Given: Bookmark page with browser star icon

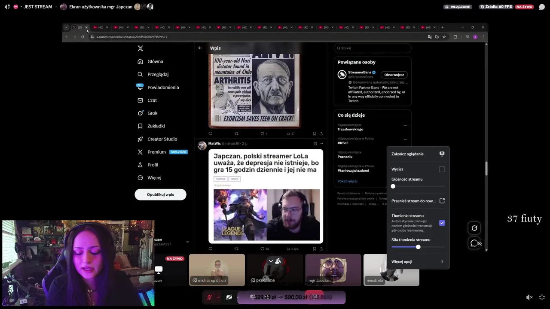Looking at the screenshot, I should pyautogui.click(x=444, y=37).
